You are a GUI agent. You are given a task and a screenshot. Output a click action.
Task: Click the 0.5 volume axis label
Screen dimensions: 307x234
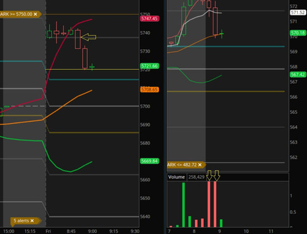tap(293, 212)
